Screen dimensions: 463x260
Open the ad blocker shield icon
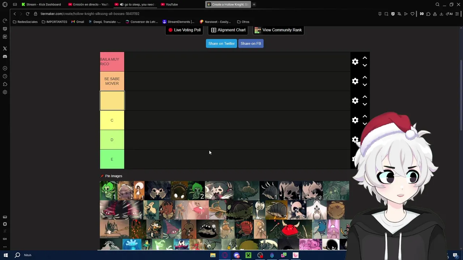click(393, 14)
